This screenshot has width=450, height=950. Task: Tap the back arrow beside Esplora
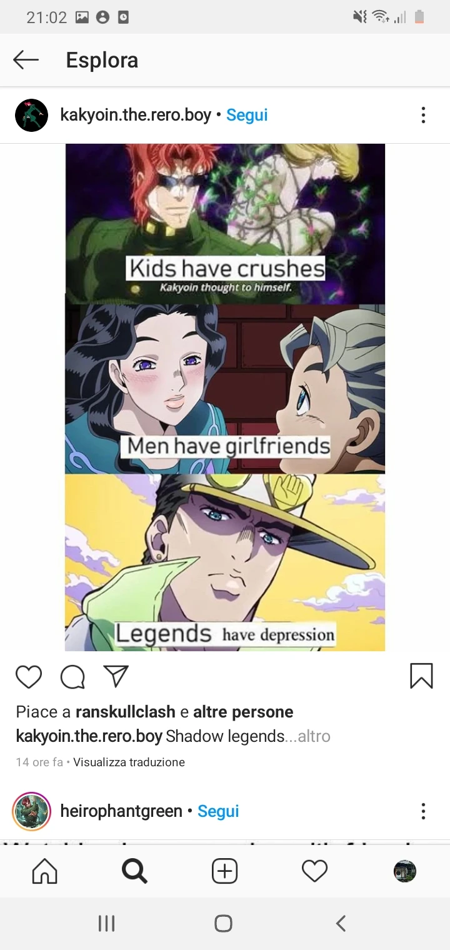[26, 60]
